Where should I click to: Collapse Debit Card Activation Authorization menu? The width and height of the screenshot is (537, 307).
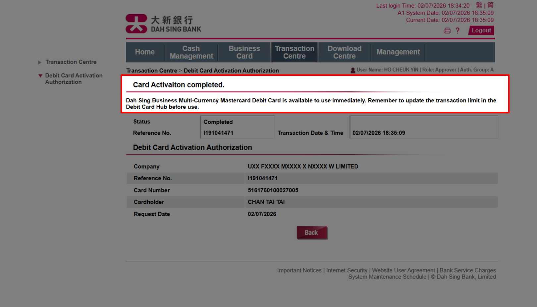point(74,78)
